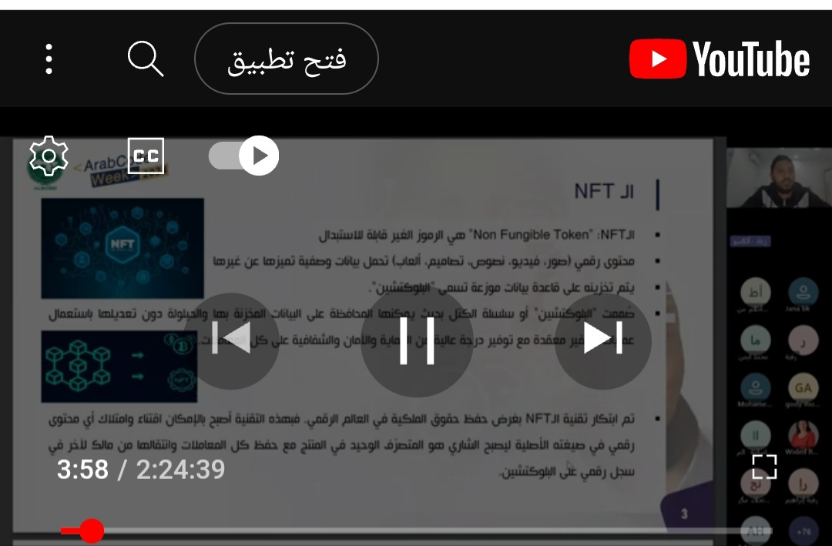Viewport: 832px width, 546px height.
Task: Skip to previous video
Action: coord(231,341)
